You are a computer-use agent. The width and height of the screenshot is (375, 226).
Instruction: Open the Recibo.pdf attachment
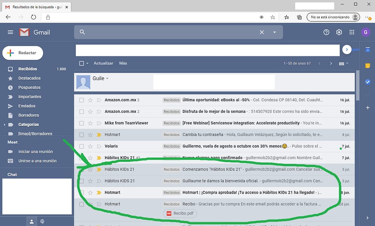coord(180,213)
